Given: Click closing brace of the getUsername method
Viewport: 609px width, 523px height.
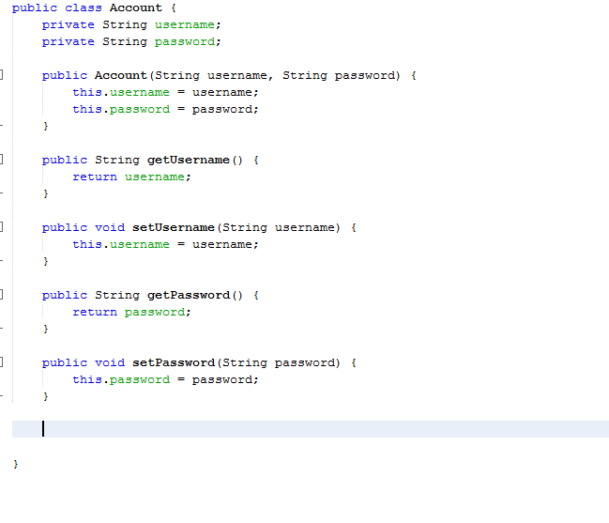Looking at the screenshot, I should pos(45,193).
